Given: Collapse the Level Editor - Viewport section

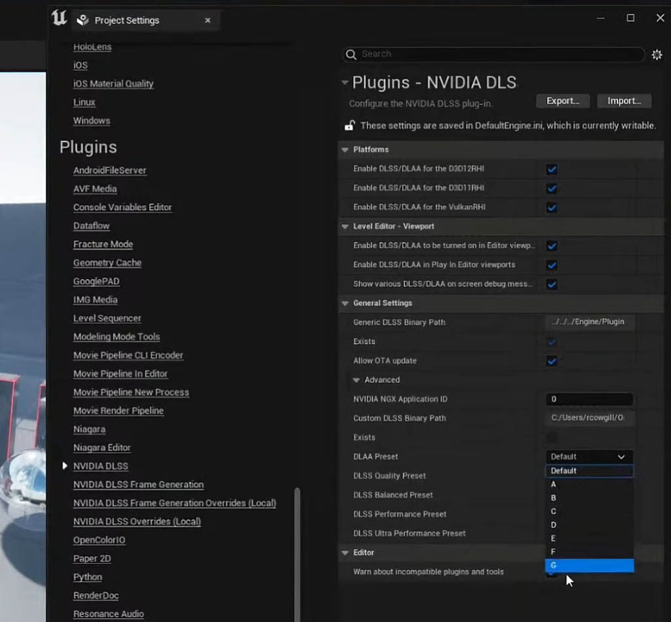Looking at the screenshot, I should point(345,227).
